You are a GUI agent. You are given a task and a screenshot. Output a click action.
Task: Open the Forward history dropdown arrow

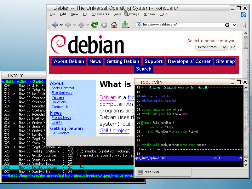(74, 25)
